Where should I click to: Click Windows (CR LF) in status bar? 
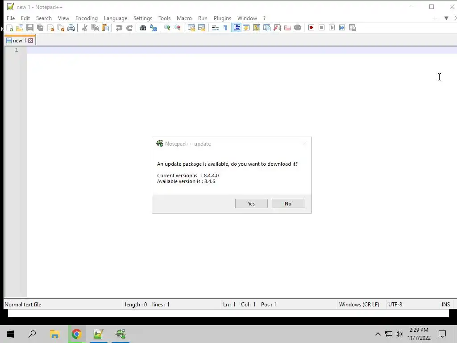pos(359,305)
